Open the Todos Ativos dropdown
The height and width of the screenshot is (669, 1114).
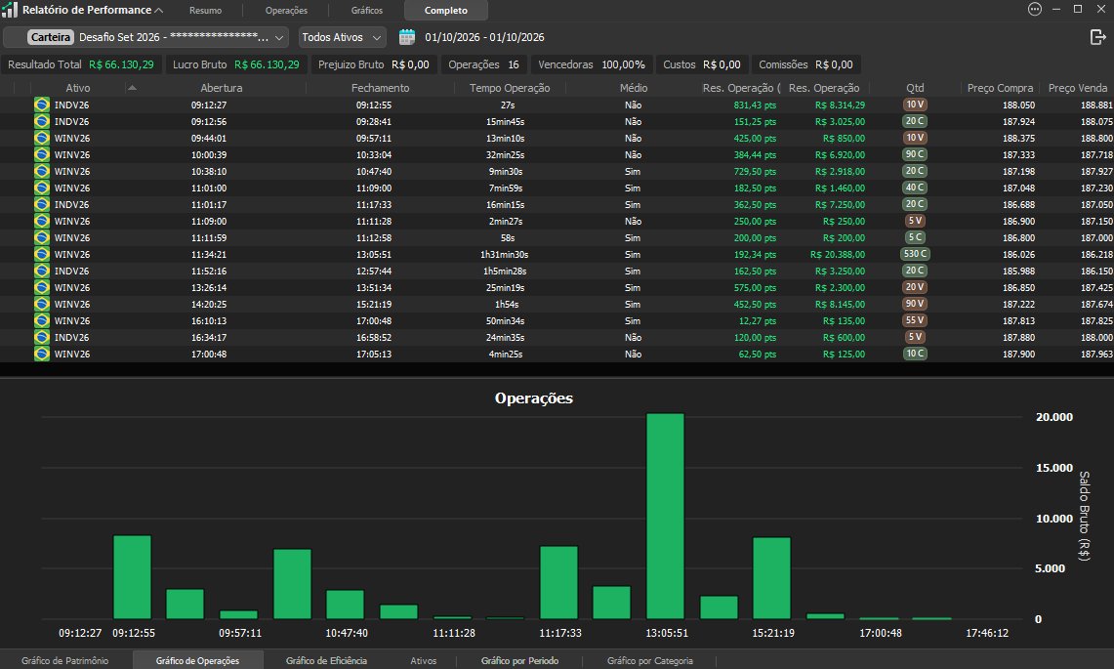pos(342,37)
